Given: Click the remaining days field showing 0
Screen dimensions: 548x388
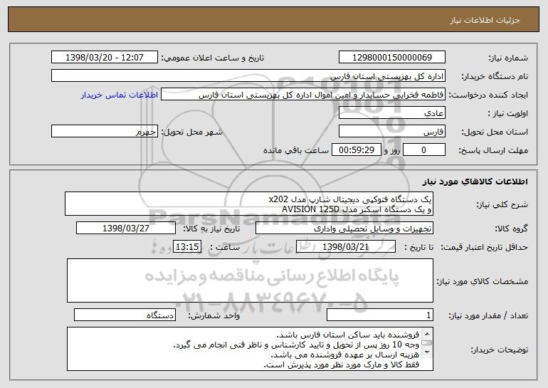Looking at the screenshot, I should click(424, 150).
